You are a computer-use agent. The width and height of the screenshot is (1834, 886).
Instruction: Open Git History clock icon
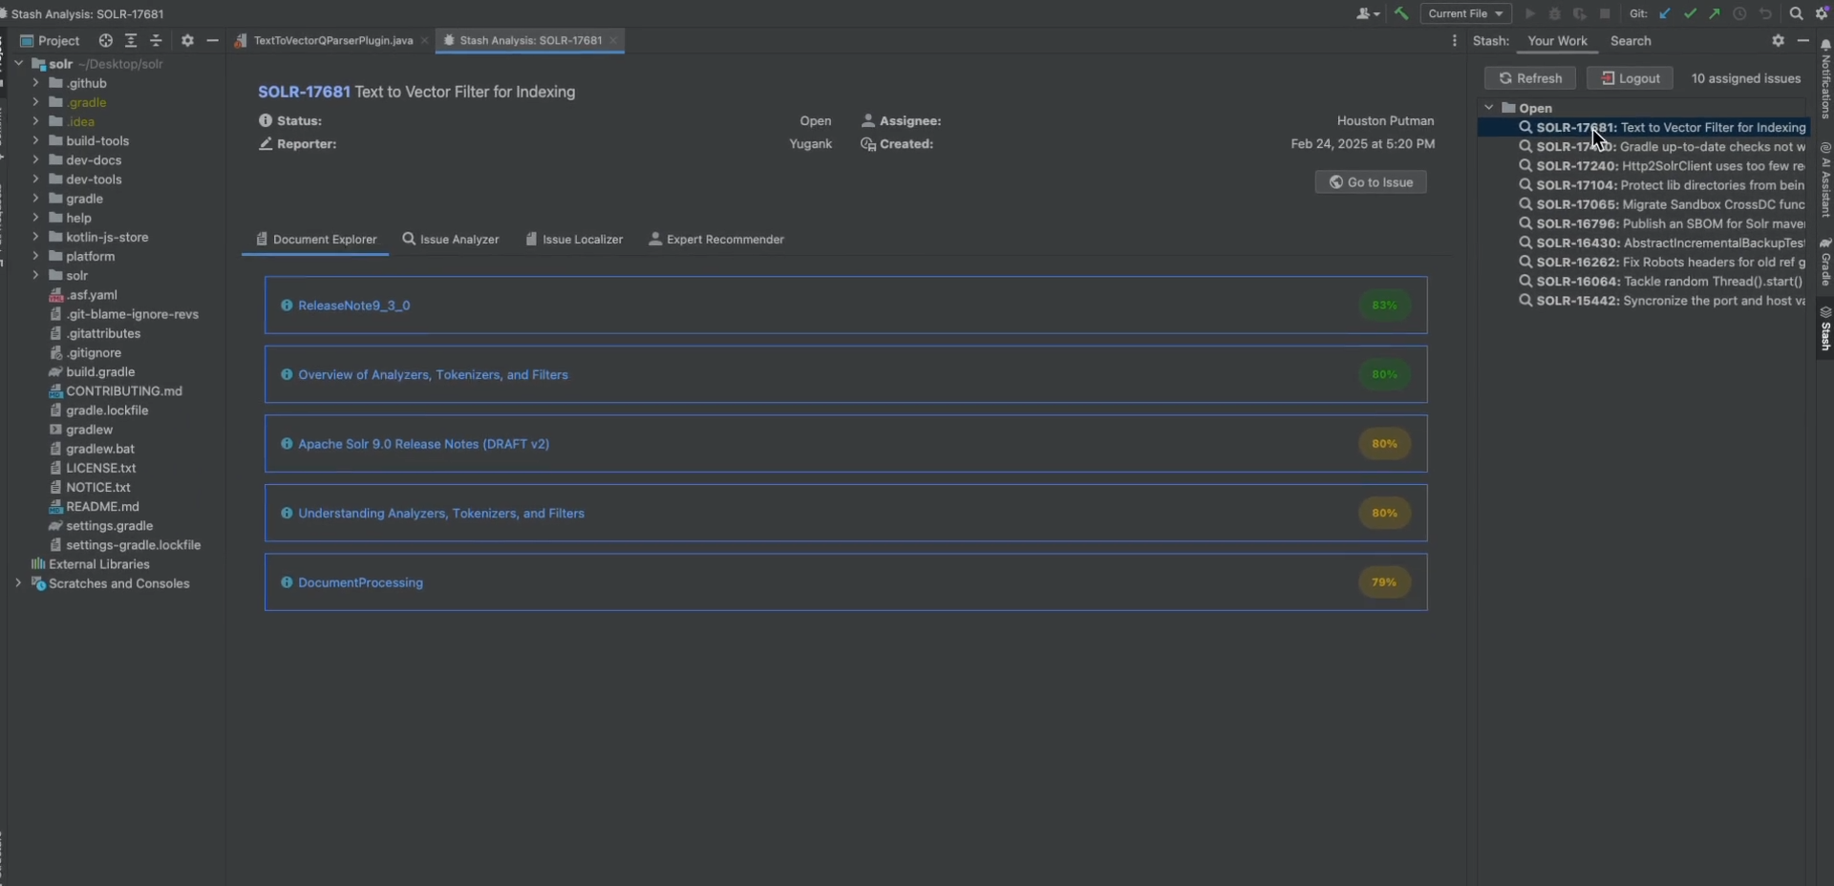click(1739, 13)
